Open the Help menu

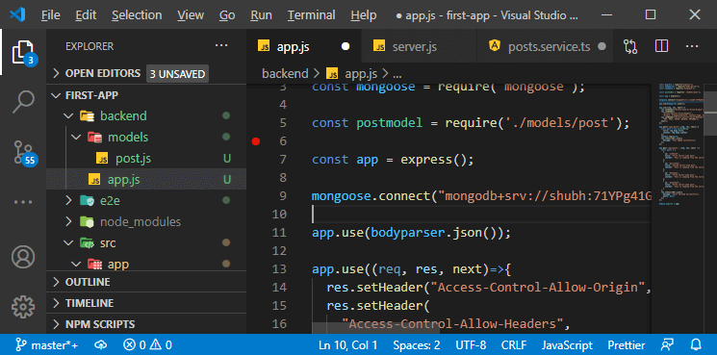coord(364,15)
